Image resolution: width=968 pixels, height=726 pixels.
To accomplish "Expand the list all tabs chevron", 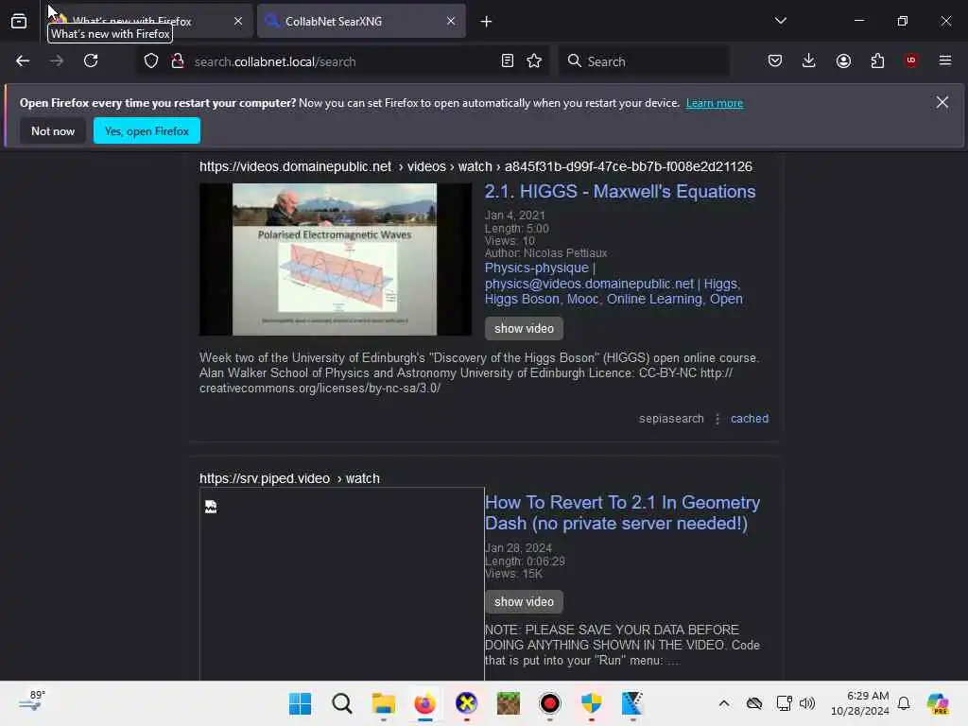I will pos(780,21).
